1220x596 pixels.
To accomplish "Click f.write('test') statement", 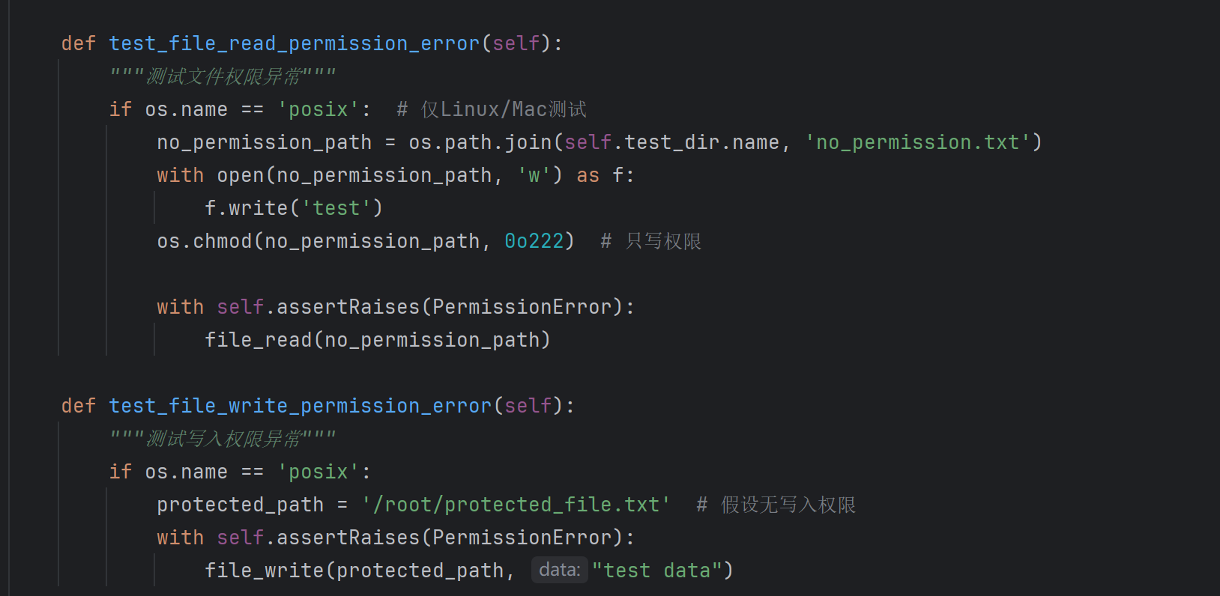I will coord(294,208).
